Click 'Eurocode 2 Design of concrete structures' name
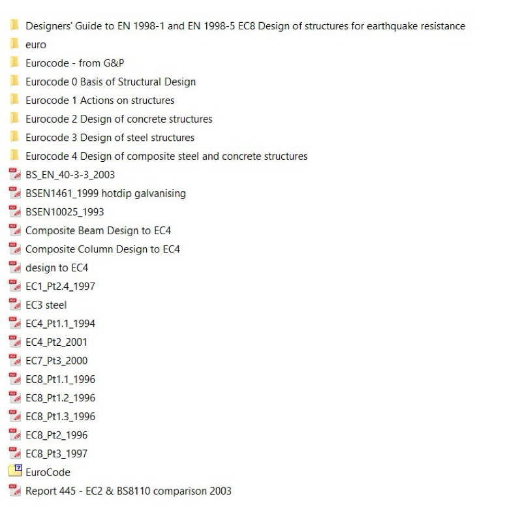 coord(119,119)
